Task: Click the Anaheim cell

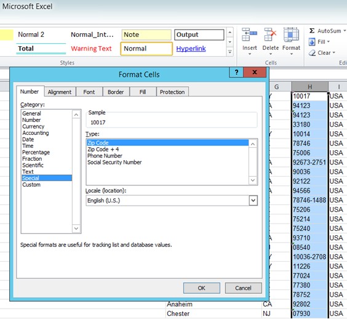Action: [213, 304]
